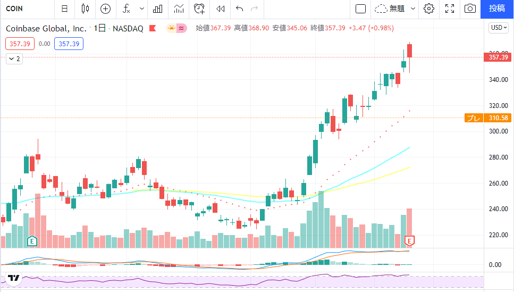514x292 pixels.
Task: Click the red flag icon beside NASDAQ
Action: tap(153, 28)
